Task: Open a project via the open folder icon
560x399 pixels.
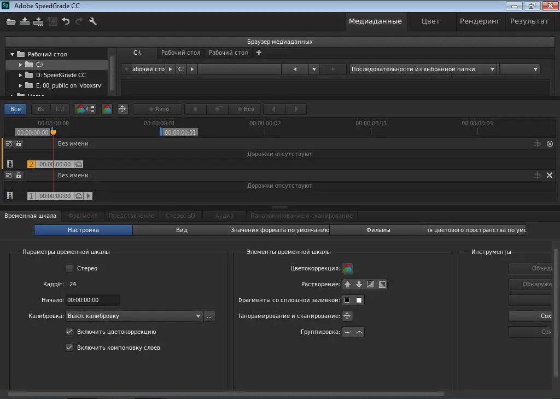Action: point(11,21)
